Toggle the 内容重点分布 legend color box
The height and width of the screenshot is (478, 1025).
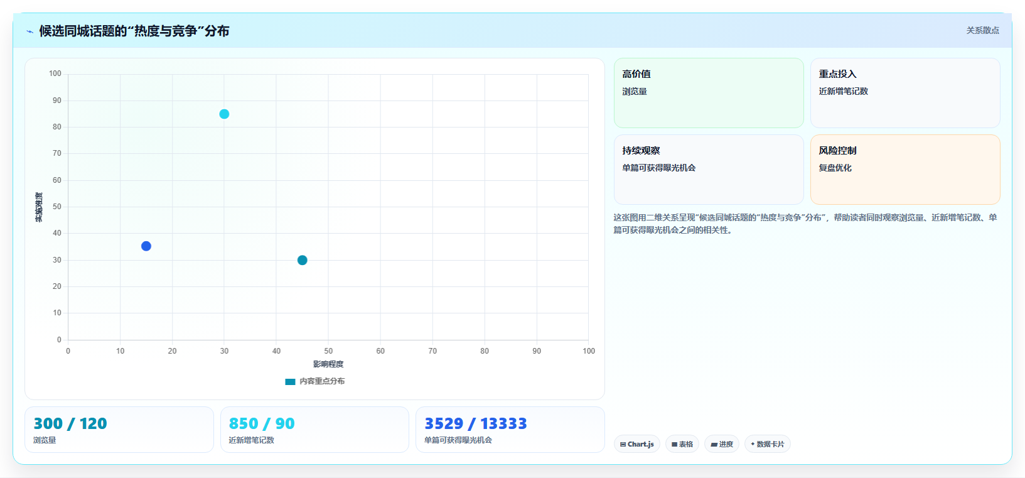coord(290,381)
